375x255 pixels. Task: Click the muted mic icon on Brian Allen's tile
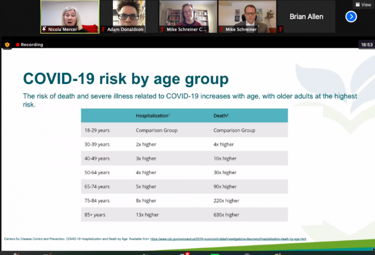pyautogui.click(x=281, y=29)
